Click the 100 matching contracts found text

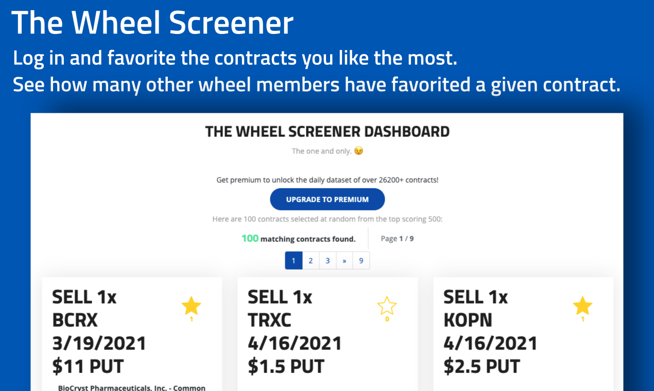(x=299, y=239)
